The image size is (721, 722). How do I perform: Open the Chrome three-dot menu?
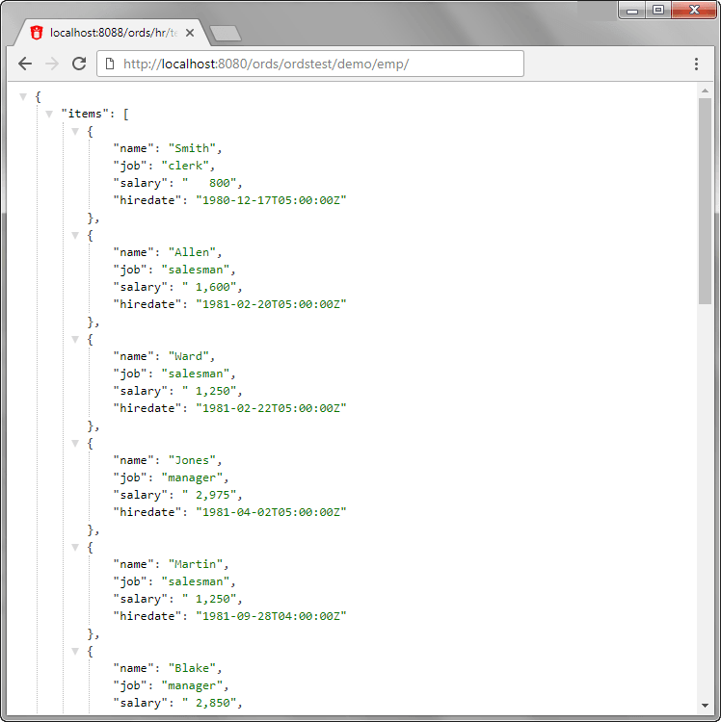696,64
